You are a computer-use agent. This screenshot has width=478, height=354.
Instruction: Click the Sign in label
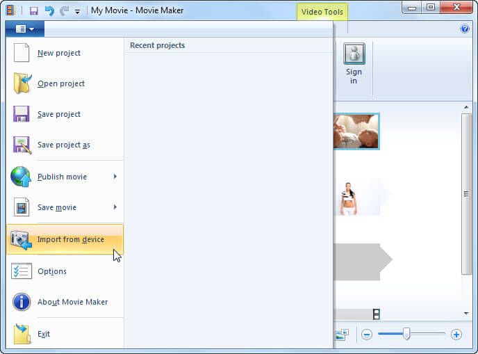tap(354, 76)
